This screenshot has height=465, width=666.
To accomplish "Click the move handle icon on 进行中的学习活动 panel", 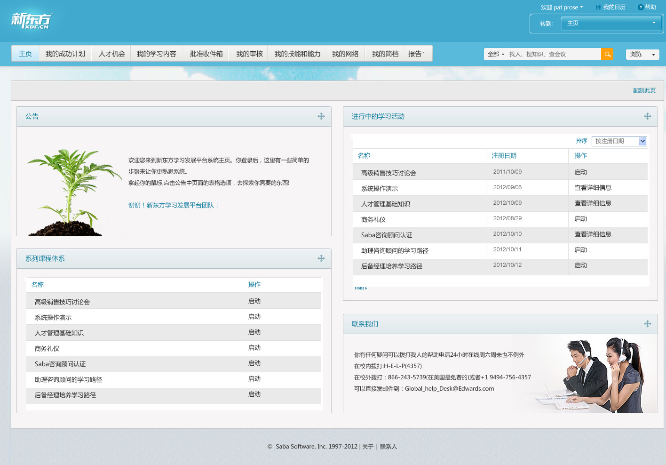I will pos(648,116).
